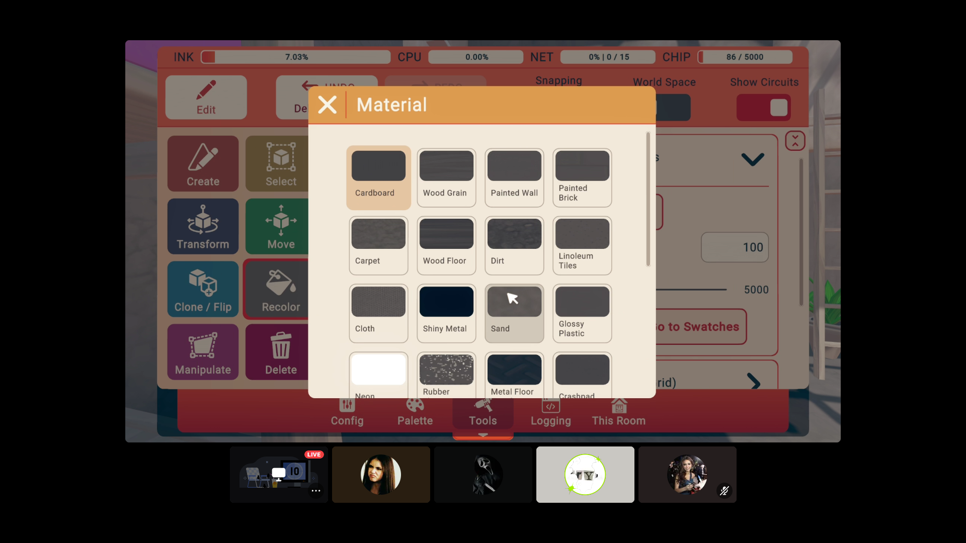Viewport: 966px width, 543px height.
Task: Select the Transform tool
Action: [203, 226]
